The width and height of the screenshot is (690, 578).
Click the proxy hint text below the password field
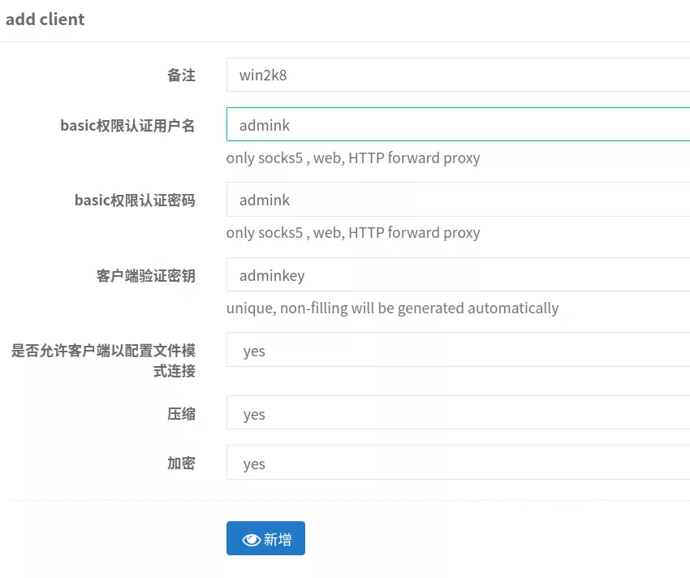tap(353, 233)
